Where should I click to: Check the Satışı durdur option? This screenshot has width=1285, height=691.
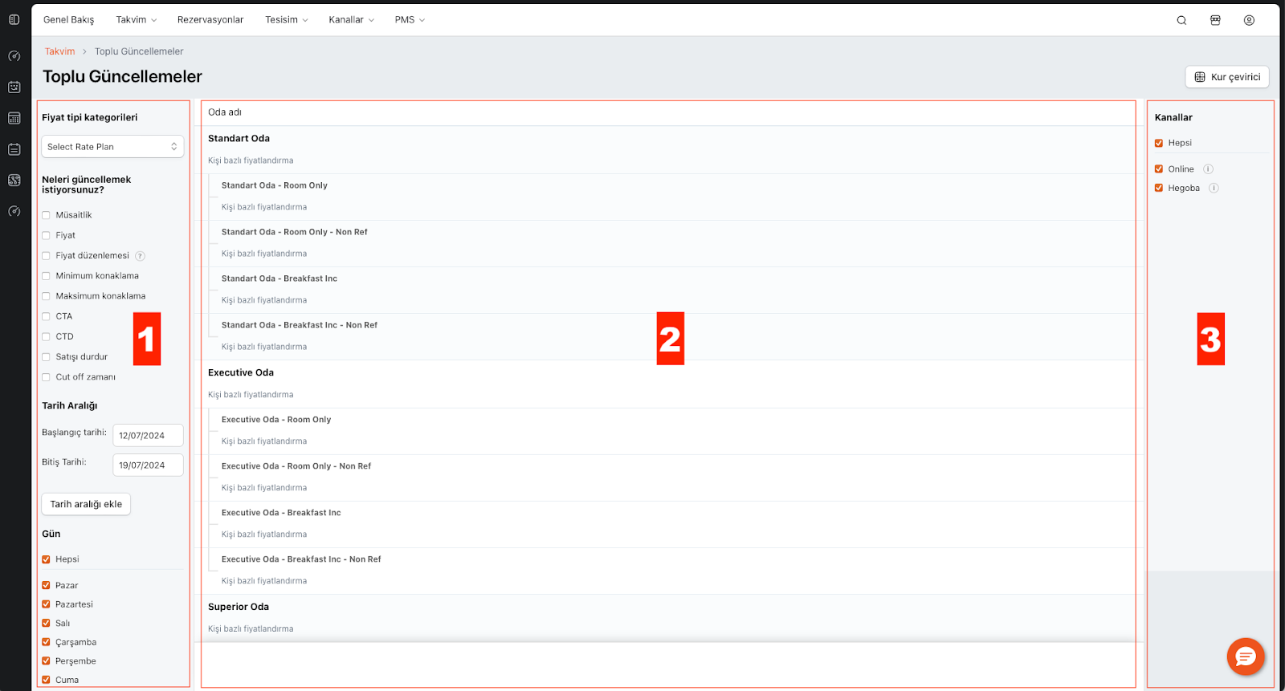coord(47,357)
